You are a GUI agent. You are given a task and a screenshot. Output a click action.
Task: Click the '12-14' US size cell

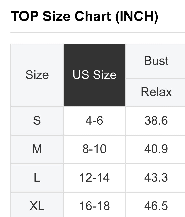coord(95,178)
